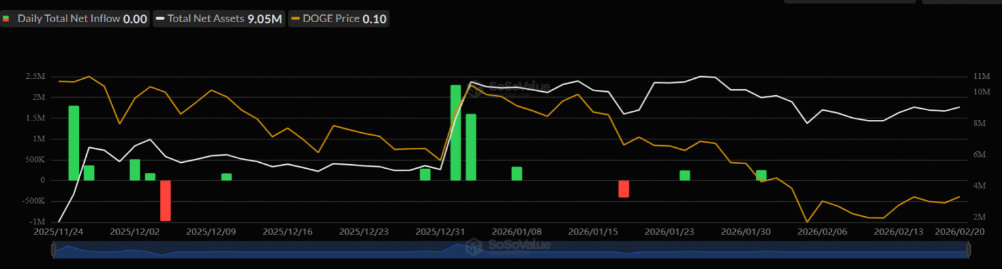Click the 2025/11/24 date axis label
This screenshot has width=1002, height=269.
pyautogui.click(x=59, y=231)
